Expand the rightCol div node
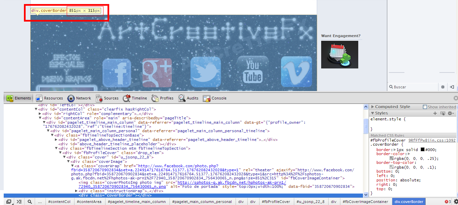This screenshot has width=458, height=205. pyautogui.click(x=40, y=114)
